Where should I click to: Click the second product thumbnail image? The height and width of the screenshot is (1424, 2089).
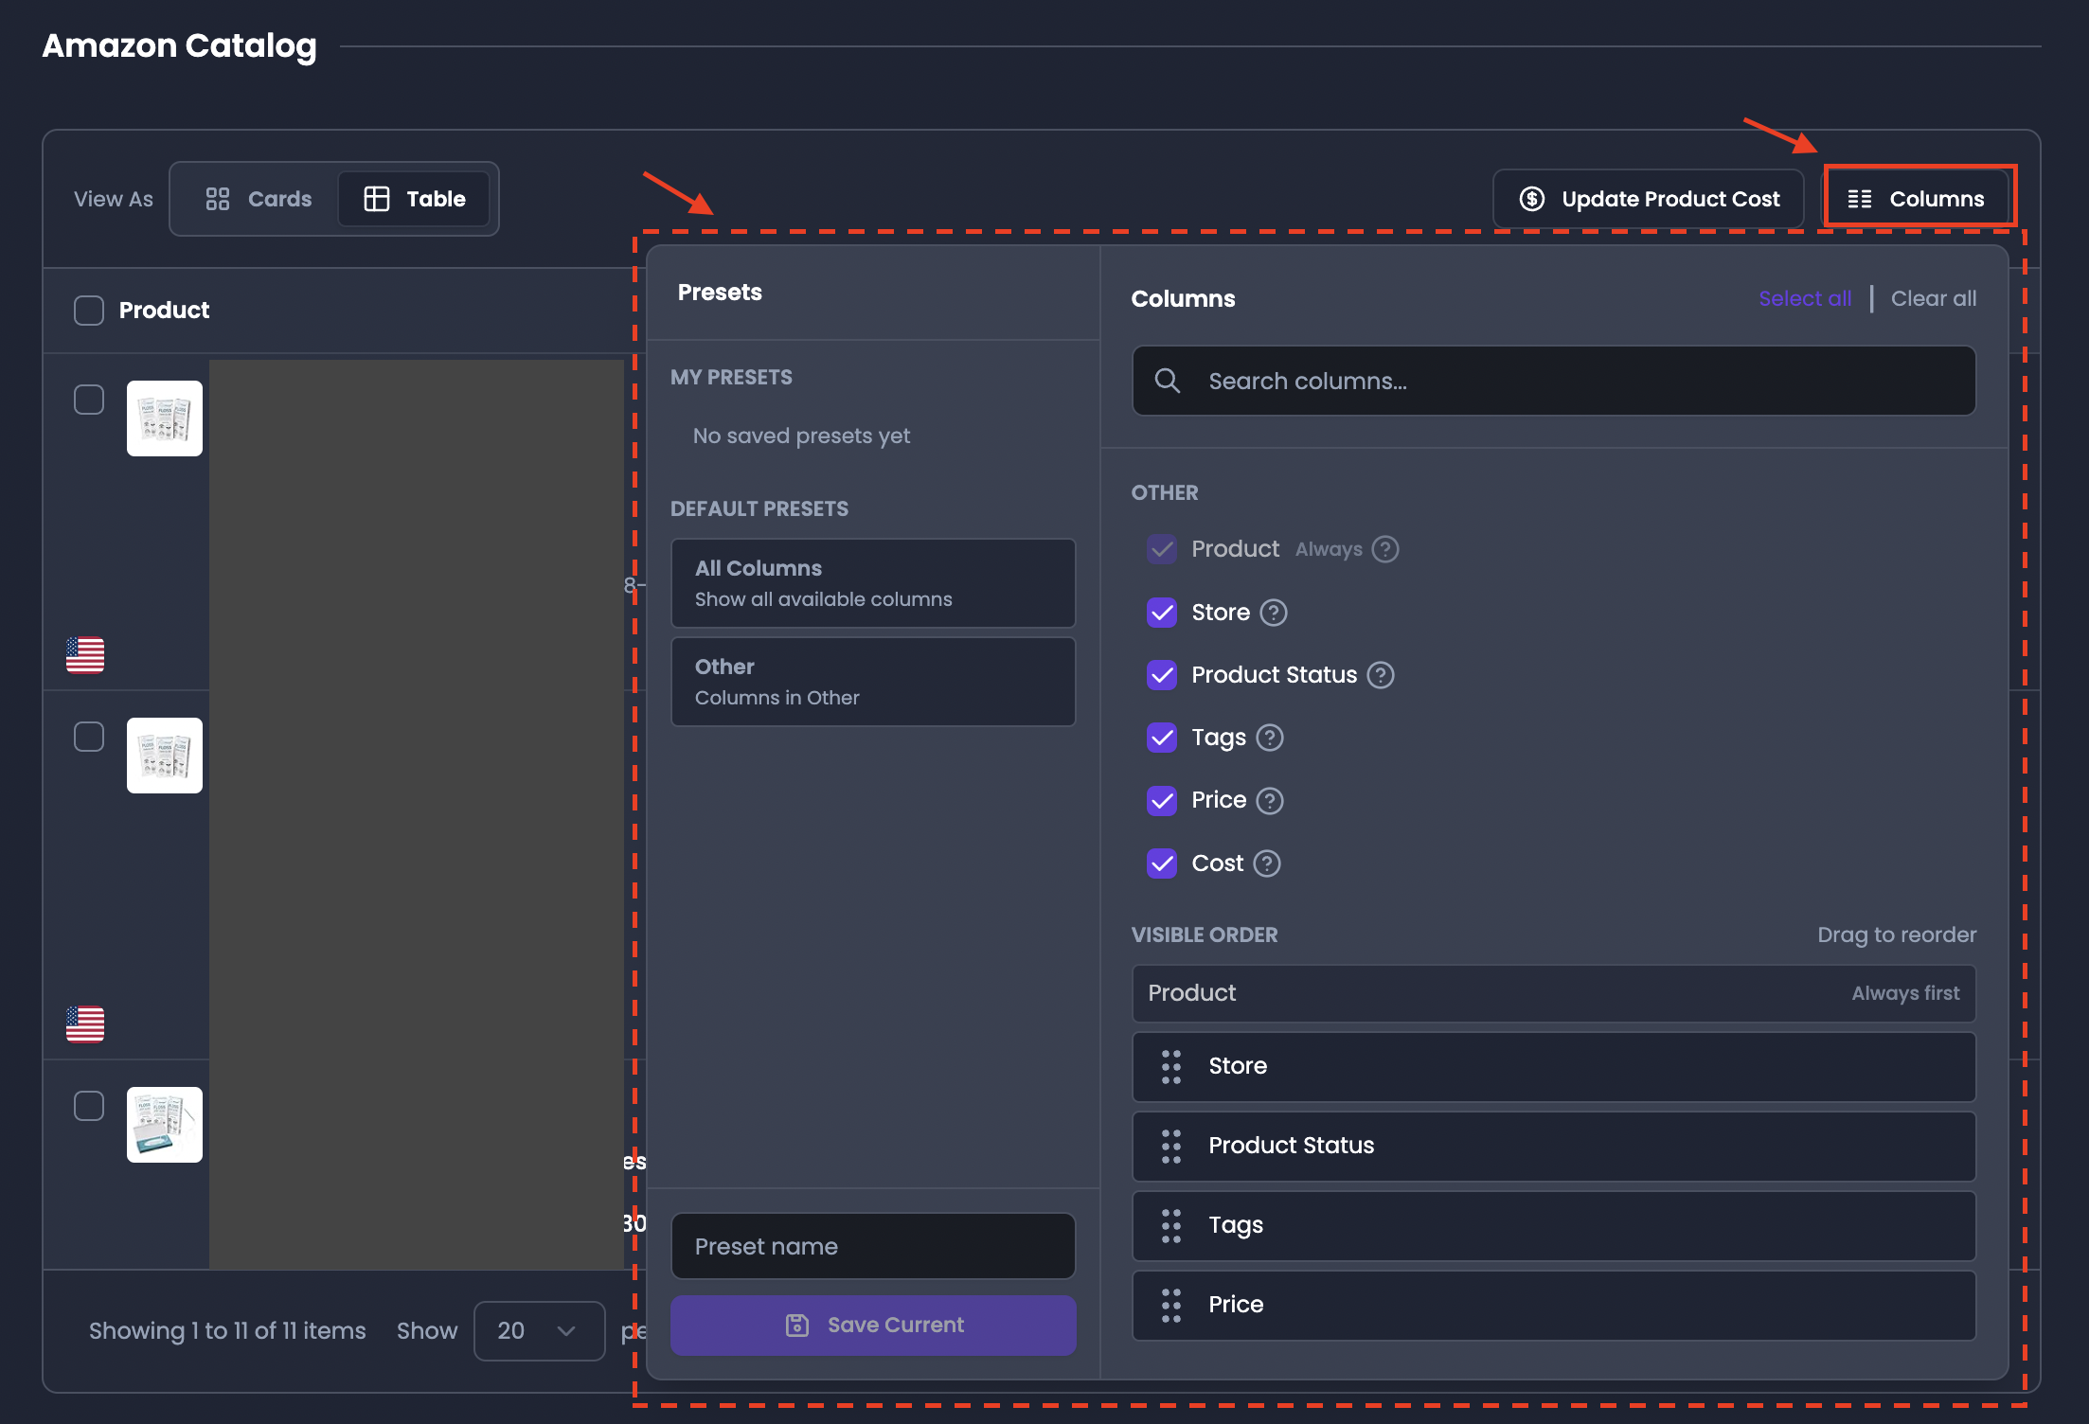(165, 756)
